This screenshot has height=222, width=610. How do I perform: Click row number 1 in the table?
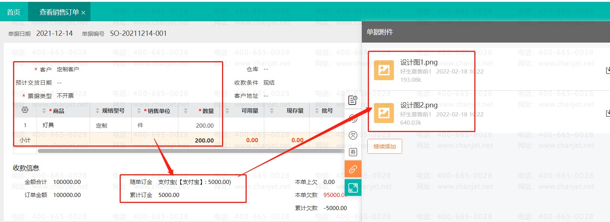(x=25, y=125)
